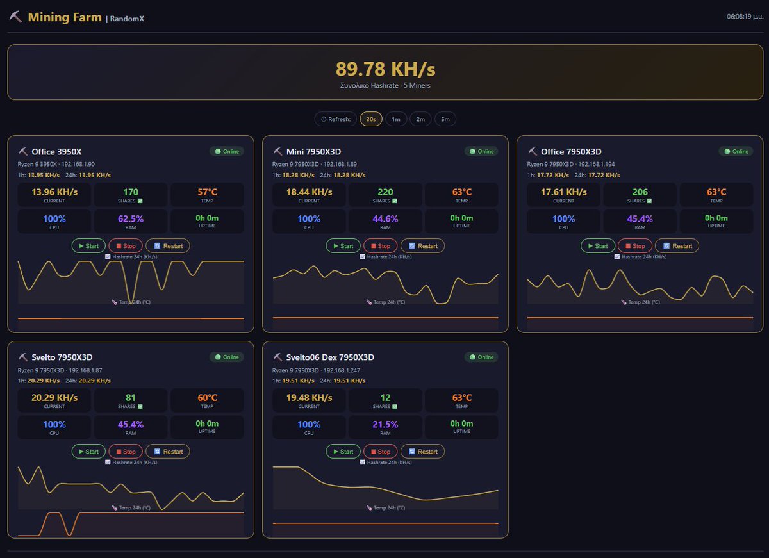
Task: Stop the Svelto06 Dex 7950X3D miner
Action: [x=381, y=451]
